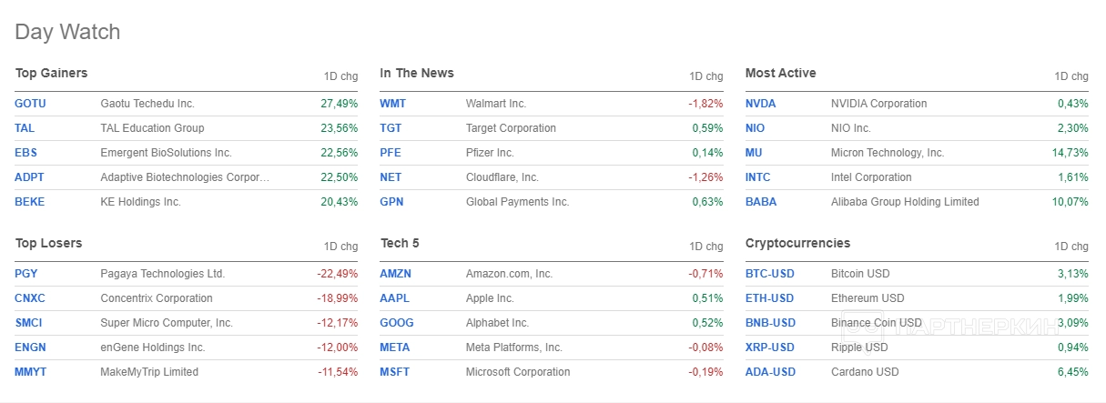1106x403 pixels.
Task: Open the PGY ticker in Top Losers
Action: pos(26,274)
